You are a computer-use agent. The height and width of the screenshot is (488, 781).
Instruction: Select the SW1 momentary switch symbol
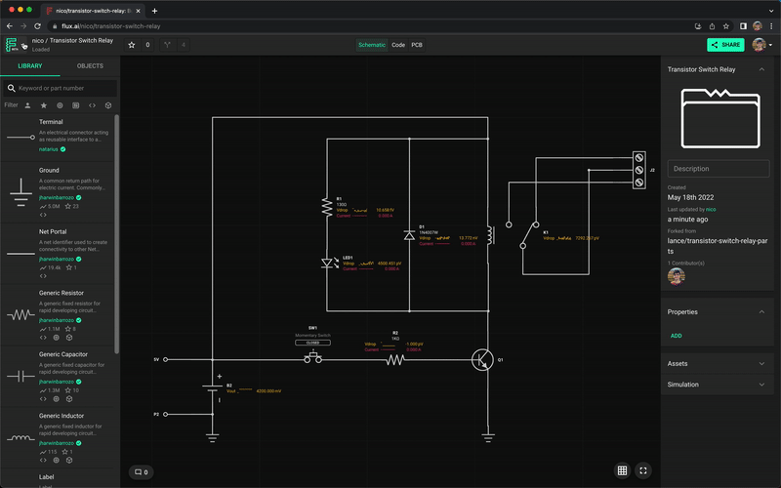click(312, 358)
